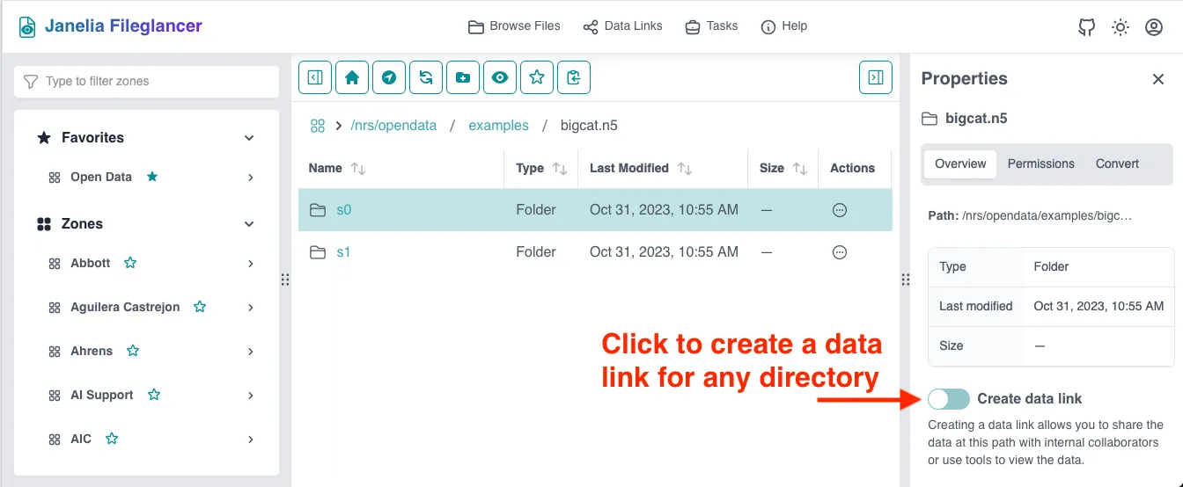Copy the path using the clipboard icon

(x=574, y=77)
